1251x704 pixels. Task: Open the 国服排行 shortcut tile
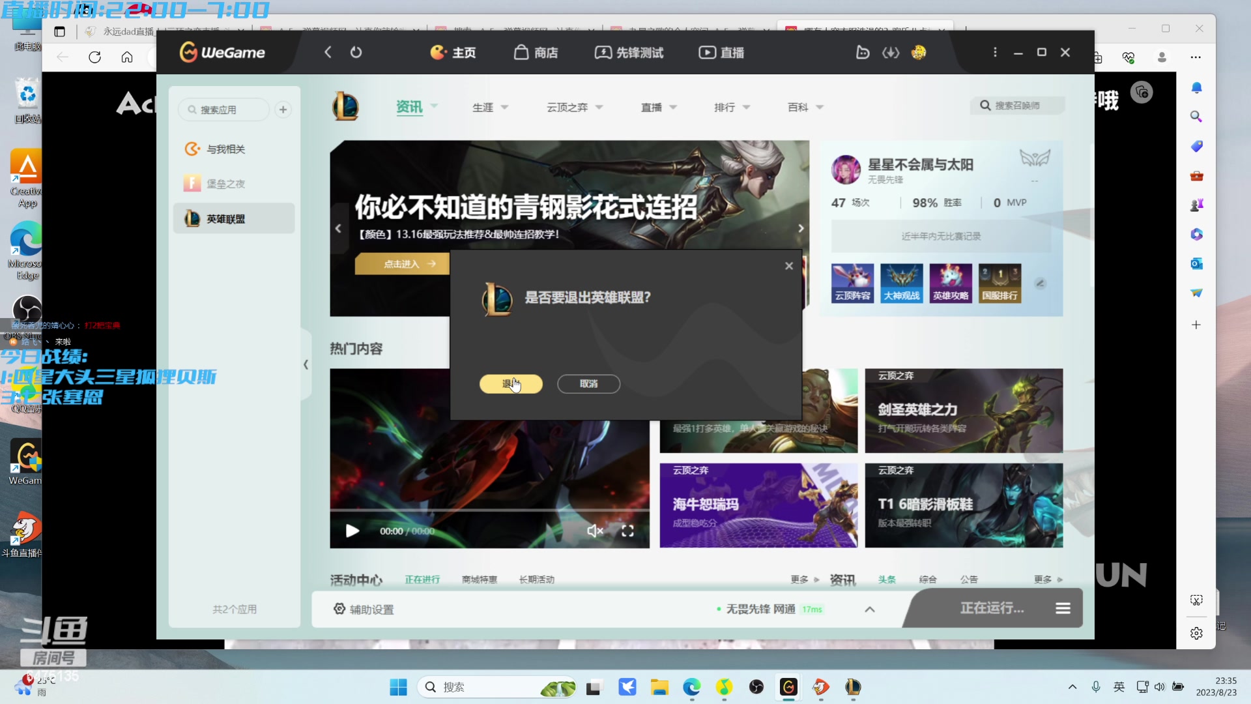pos(1000,284)
